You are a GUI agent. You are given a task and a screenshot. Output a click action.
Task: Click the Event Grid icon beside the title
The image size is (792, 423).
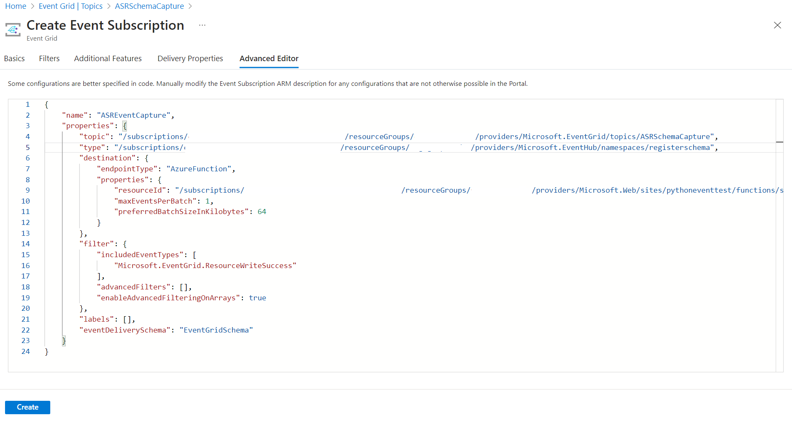13,29
